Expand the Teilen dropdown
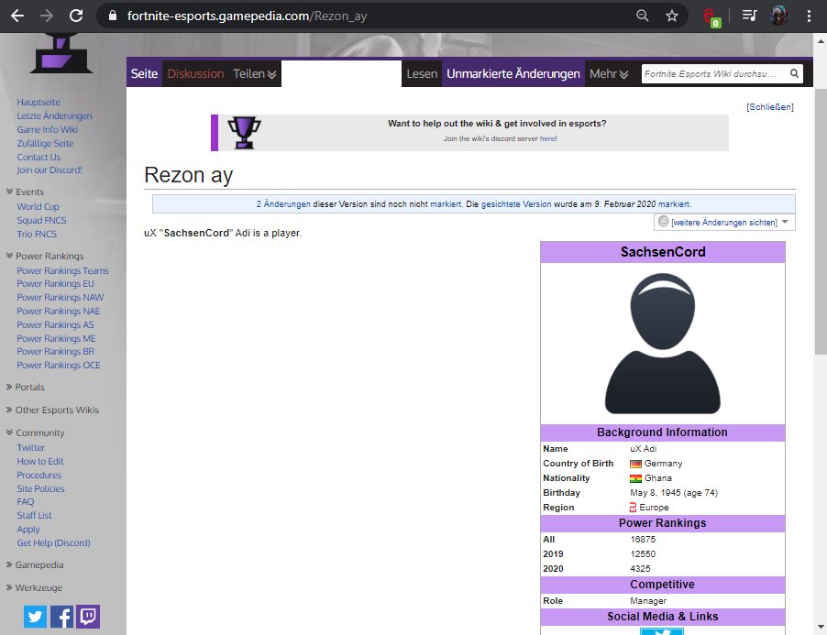The height and width of the screenshot is (635, 827). click(255, 74)
